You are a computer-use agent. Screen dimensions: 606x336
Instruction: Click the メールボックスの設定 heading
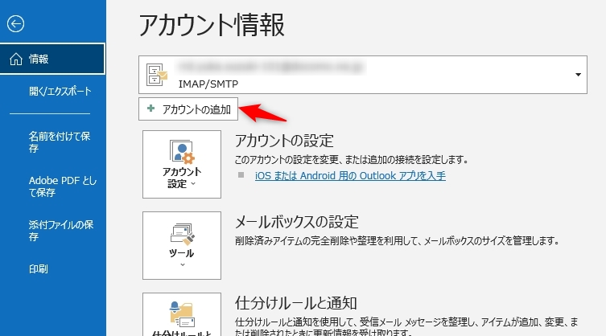[x=295, y=223]
